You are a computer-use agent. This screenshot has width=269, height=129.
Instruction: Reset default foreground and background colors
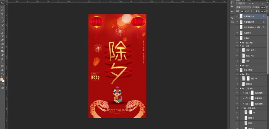click(1, 77)
